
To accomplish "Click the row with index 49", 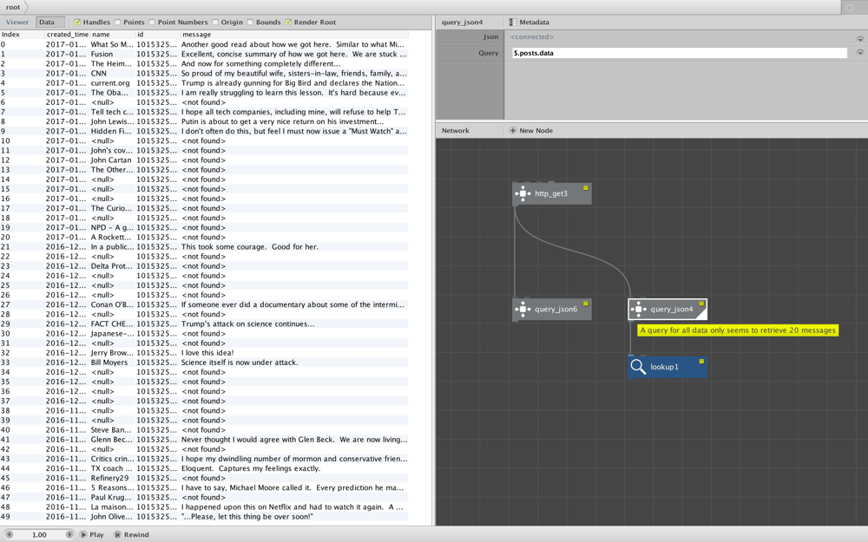I will [x=204, y=517].
